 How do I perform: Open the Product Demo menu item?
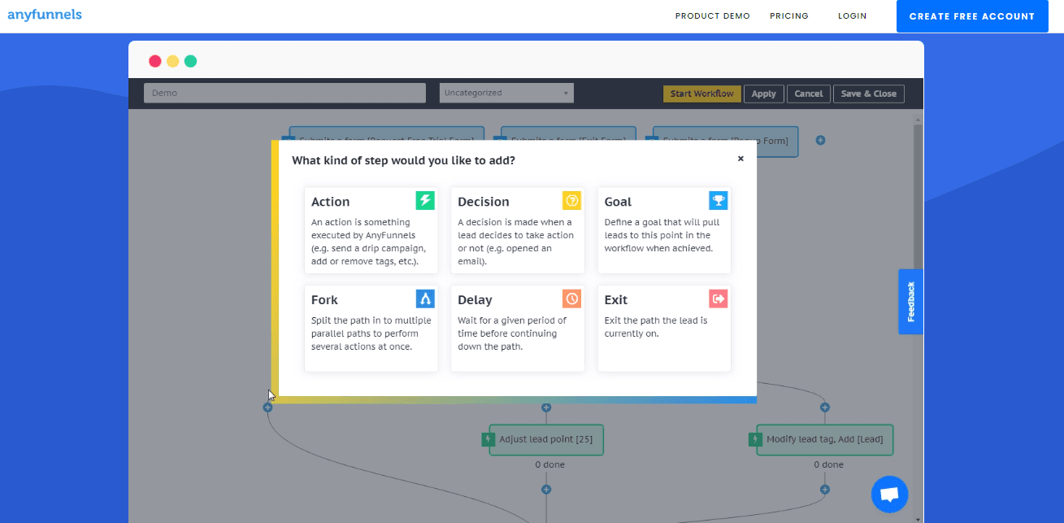[712, 16]
